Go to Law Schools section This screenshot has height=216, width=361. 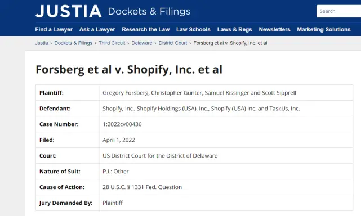(193, 29)
